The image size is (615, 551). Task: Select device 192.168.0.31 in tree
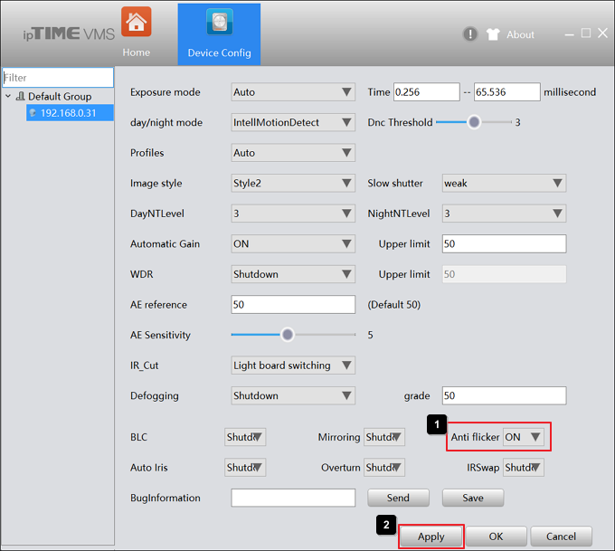[71, 113]
